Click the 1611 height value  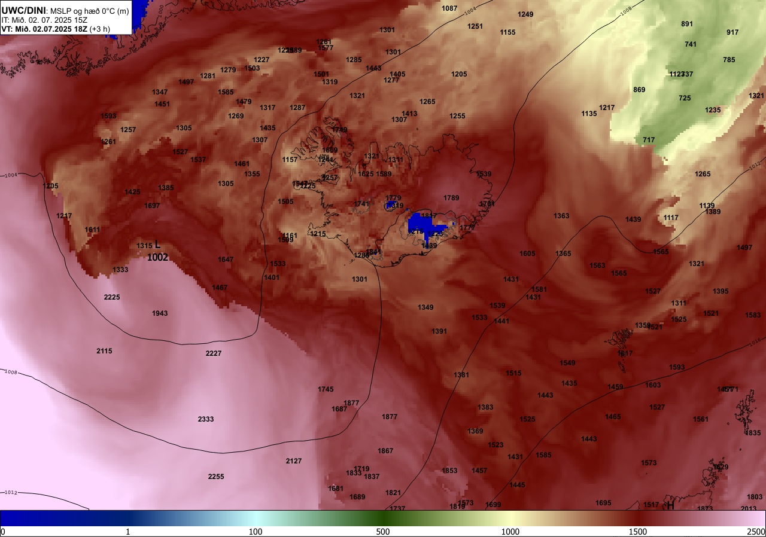coord(92,230)
